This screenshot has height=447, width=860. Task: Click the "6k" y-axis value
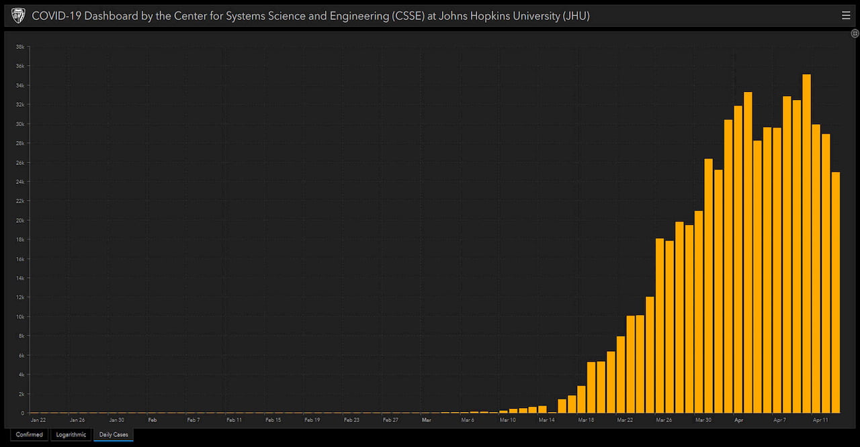click(21, 355)
